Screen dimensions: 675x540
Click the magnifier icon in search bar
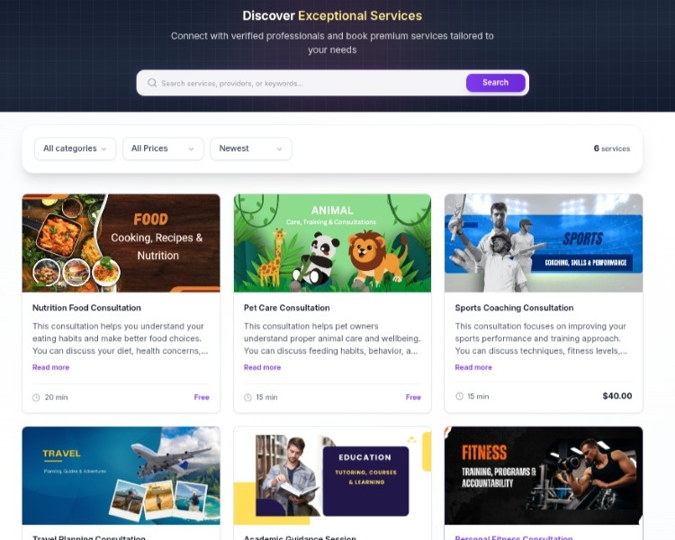(x=152, y=83)
